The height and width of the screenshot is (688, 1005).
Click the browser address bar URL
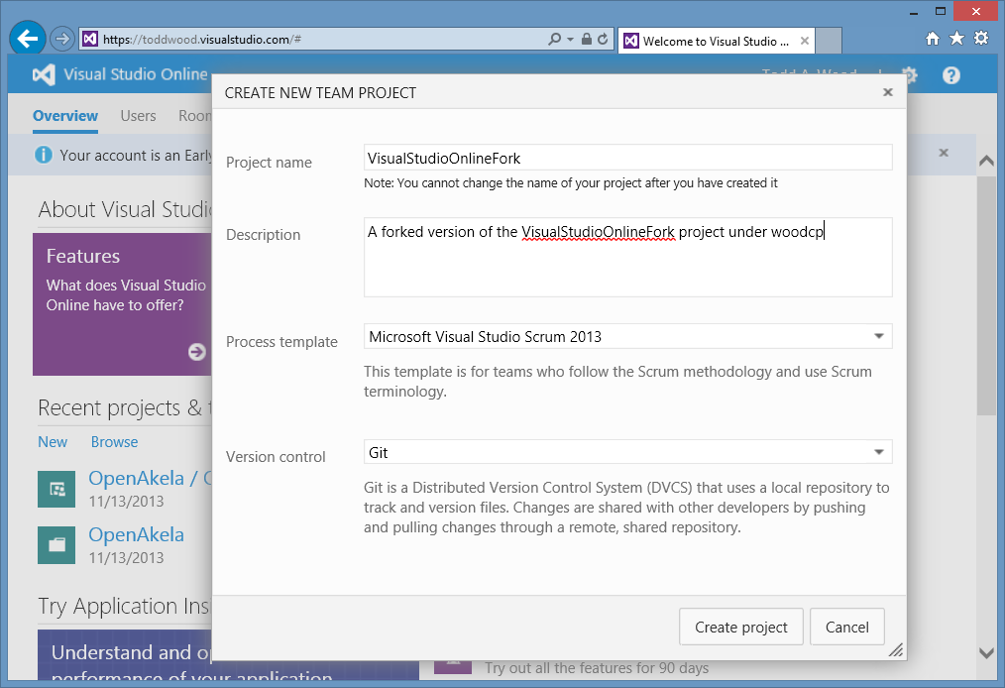tap(202, 39)
